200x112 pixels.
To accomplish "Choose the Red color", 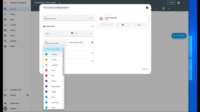I will pyautogui.click(x=53, y=70).
